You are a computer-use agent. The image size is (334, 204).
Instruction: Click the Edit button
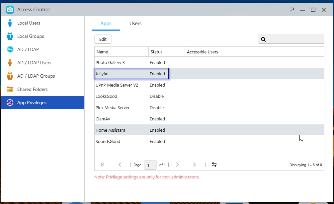point(103,39)
